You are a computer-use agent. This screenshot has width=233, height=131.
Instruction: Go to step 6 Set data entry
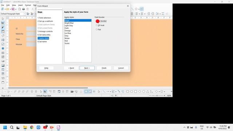(x=44, y=35)
